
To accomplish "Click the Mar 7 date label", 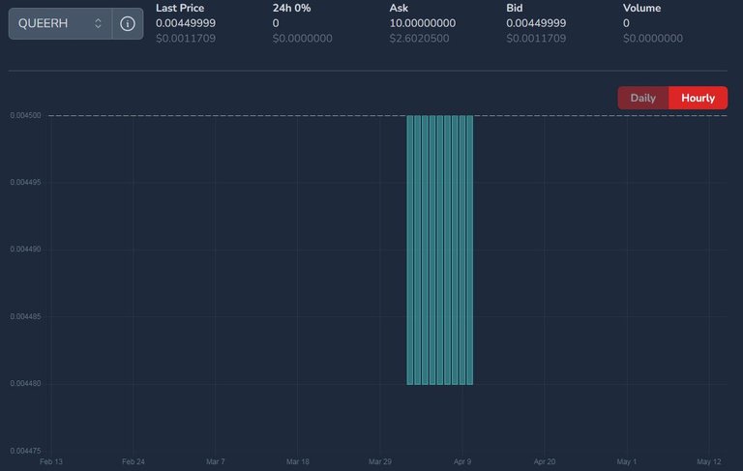I will 216,461.
